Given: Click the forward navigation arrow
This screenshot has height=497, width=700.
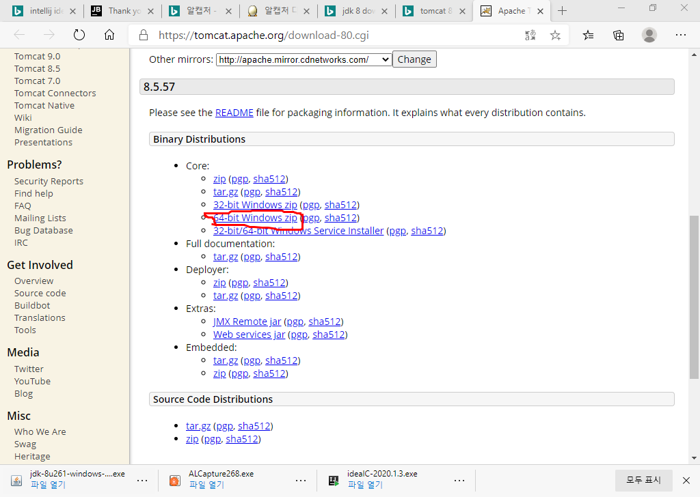Looking at the screenshot, I should pyautogui.click(x=49, y=35).
